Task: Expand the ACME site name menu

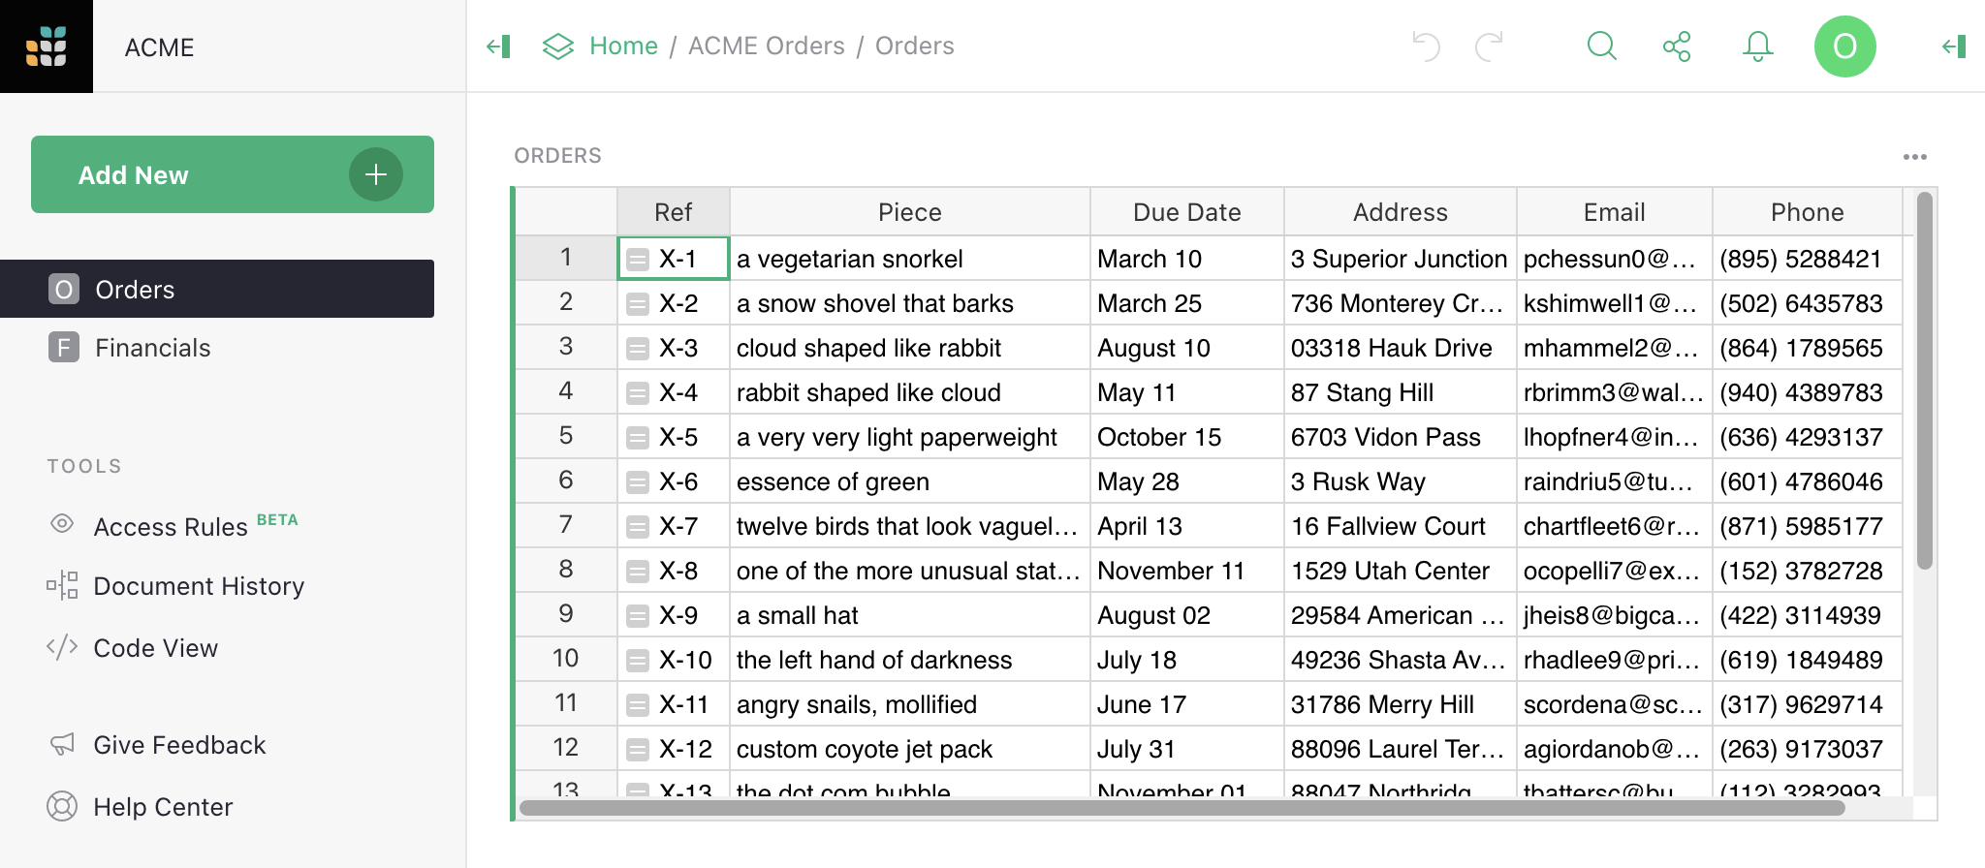Action: click(x=160, y=47)
